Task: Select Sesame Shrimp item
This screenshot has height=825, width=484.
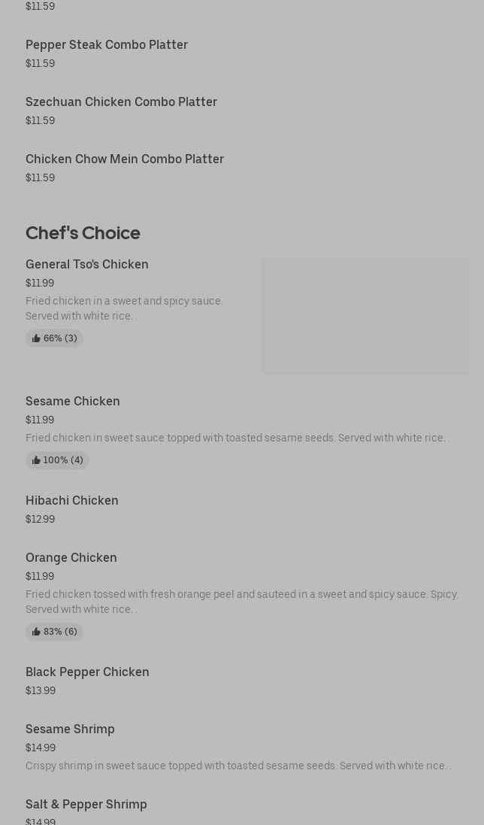Action: (x=70, y=729)
